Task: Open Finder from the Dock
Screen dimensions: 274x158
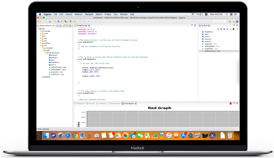Action: (46, 135)
